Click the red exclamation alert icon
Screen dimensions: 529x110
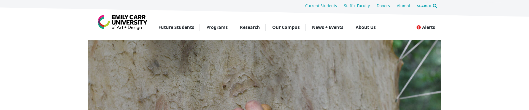click(x=419, y=27)
